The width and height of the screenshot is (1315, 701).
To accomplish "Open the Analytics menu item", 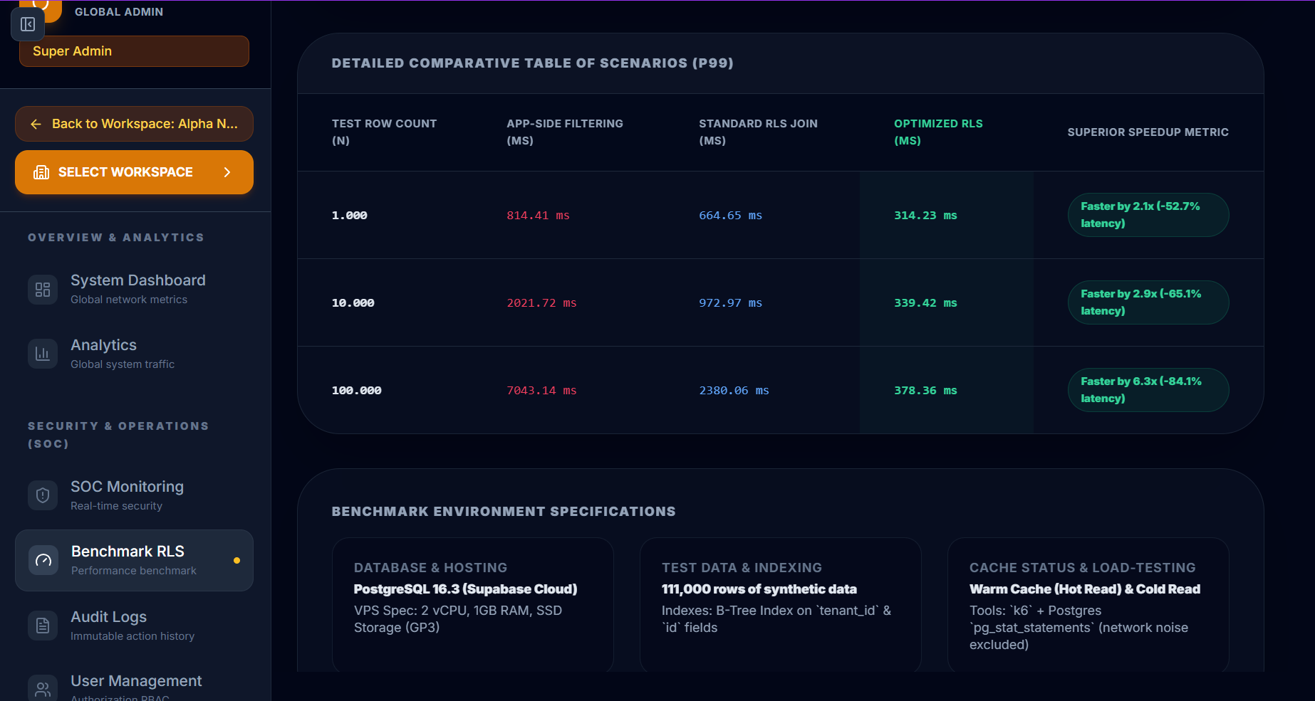I will click(x=134, y=354).
